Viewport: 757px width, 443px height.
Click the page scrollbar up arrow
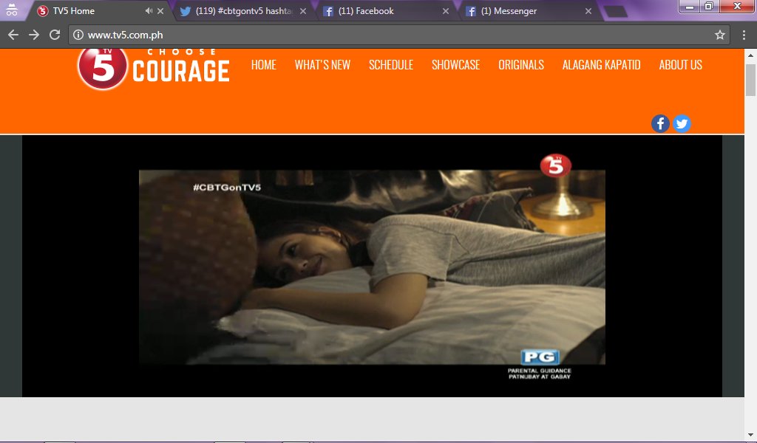(750, 55)
